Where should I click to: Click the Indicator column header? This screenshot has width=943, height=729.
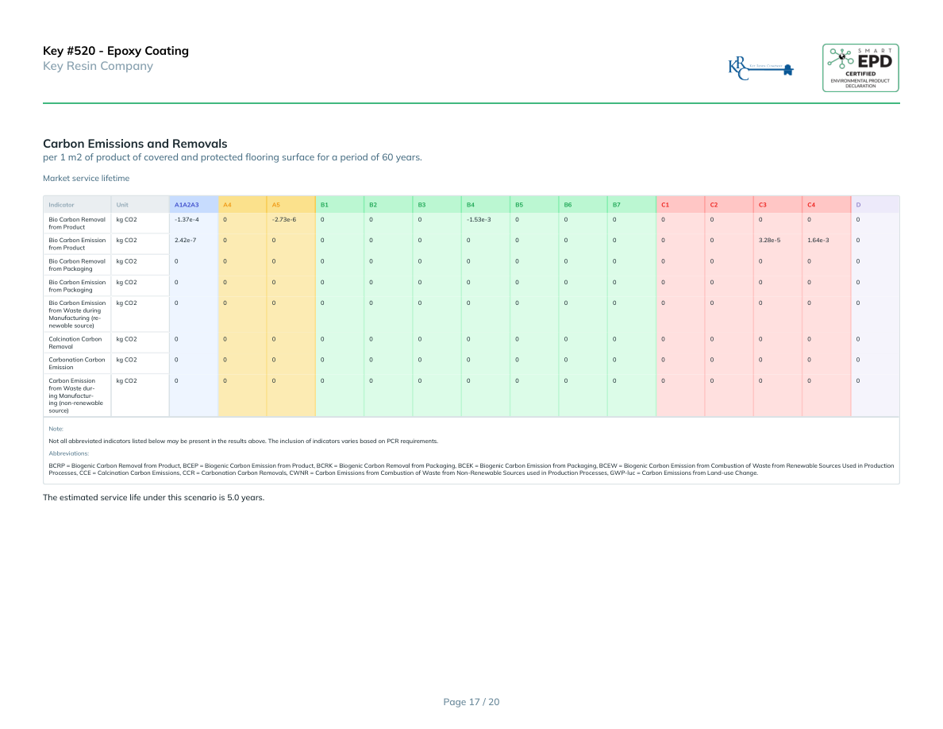point(61,205)
